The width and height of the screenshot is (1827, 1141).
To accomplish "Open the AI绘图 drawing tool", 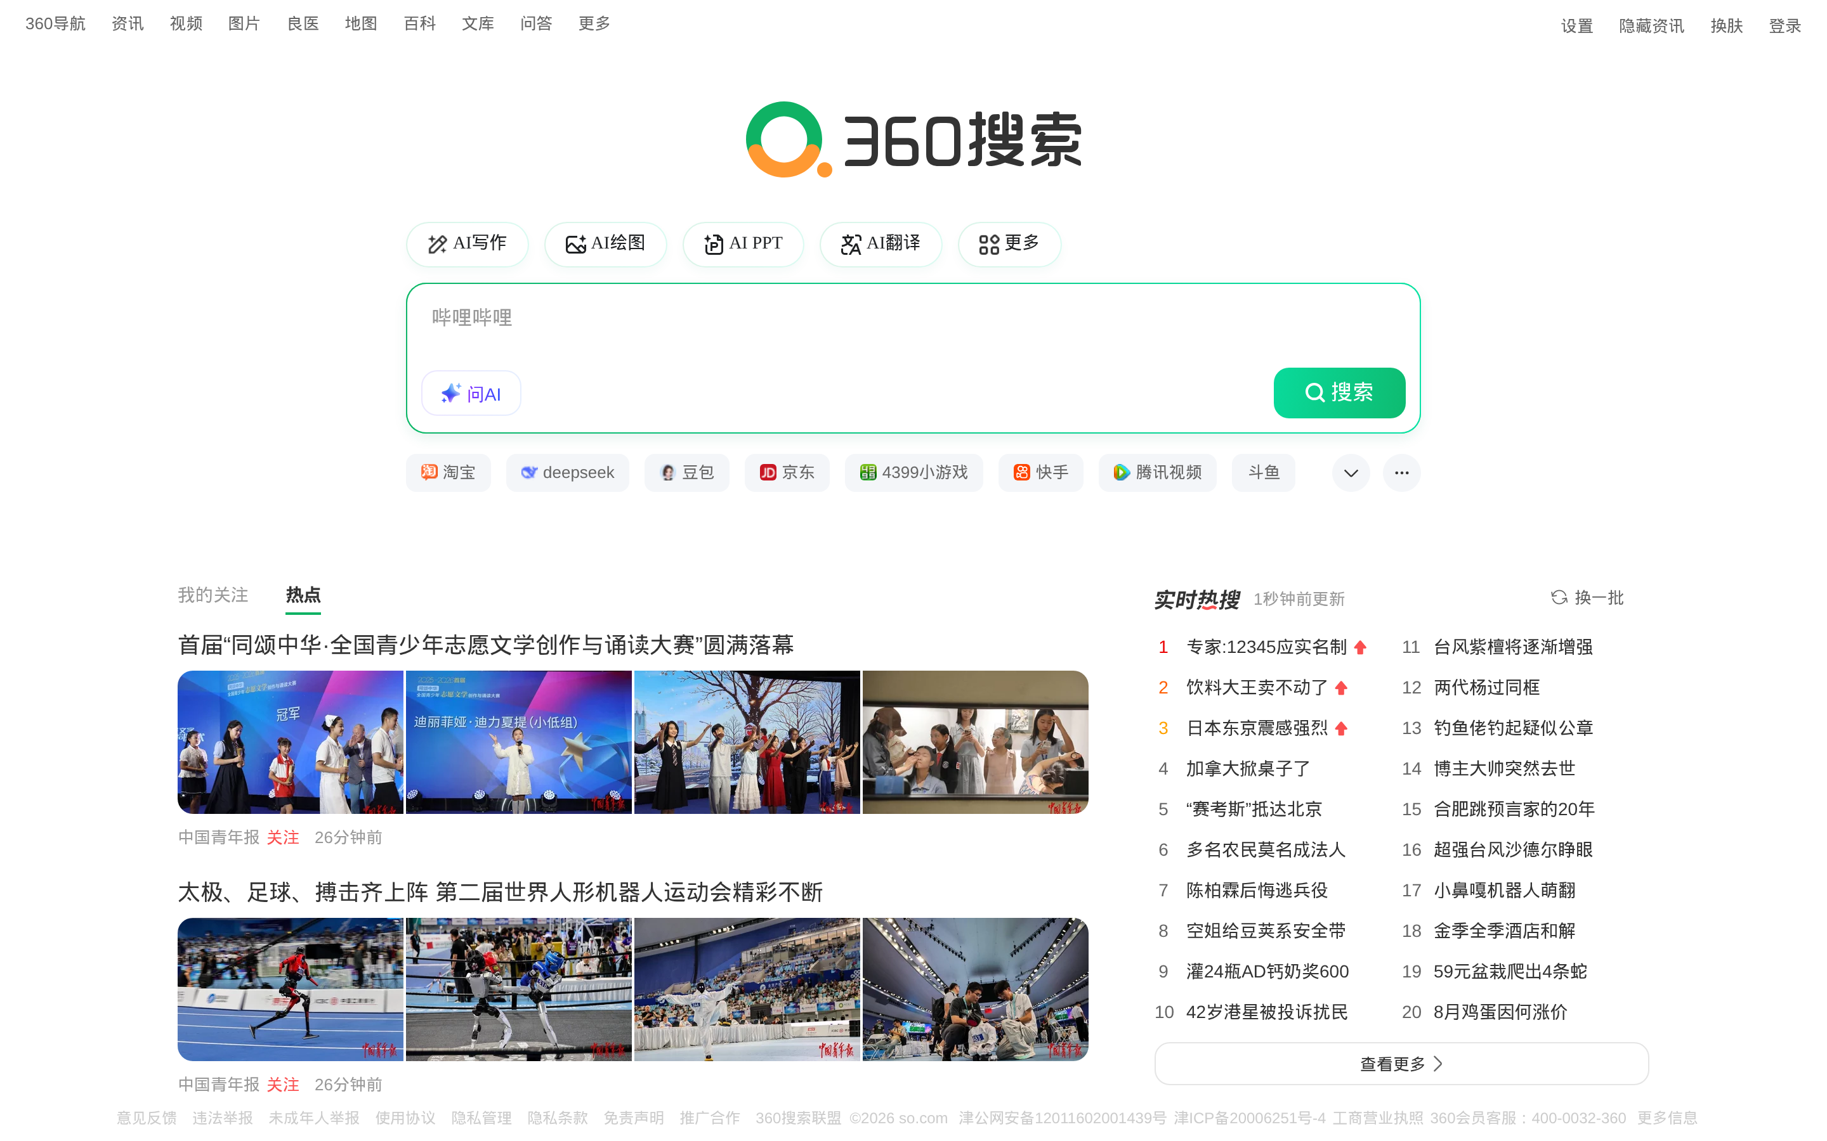I will (x=605, y=244).
